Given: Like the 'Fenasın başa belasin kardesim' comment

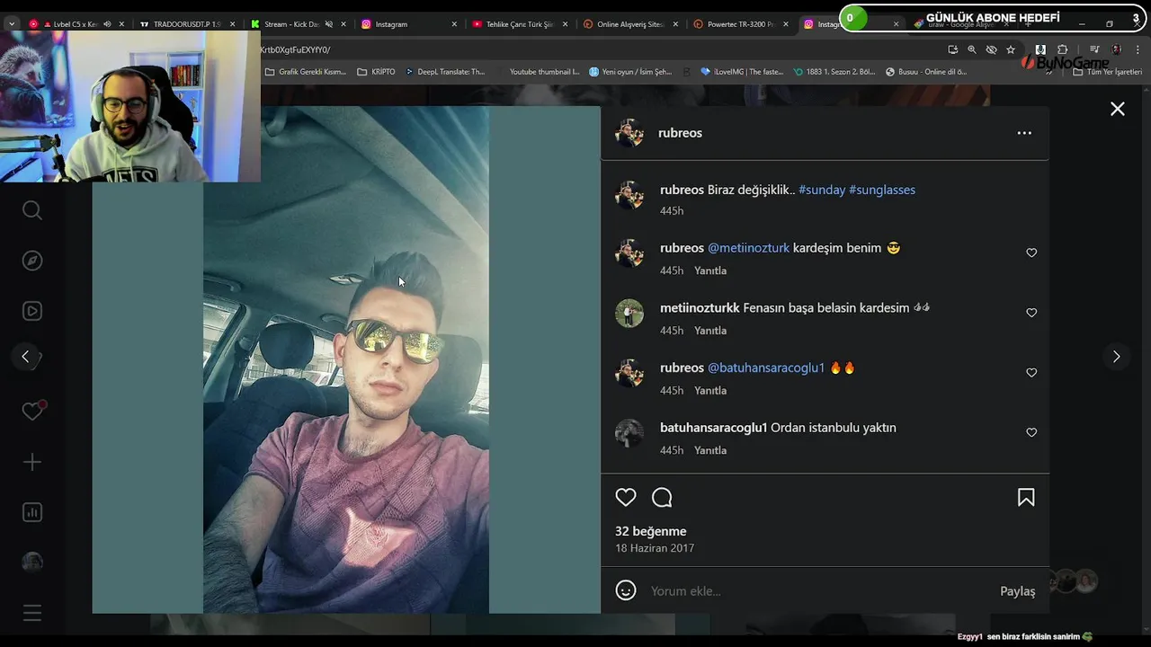Looking at the screenshot, I should point(1031,313).
